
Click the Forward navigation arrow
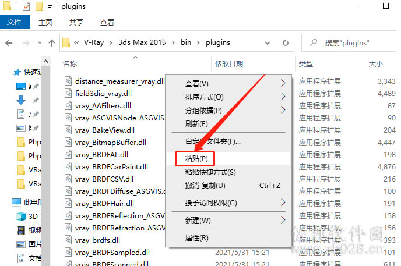click(x=26, y=43)
